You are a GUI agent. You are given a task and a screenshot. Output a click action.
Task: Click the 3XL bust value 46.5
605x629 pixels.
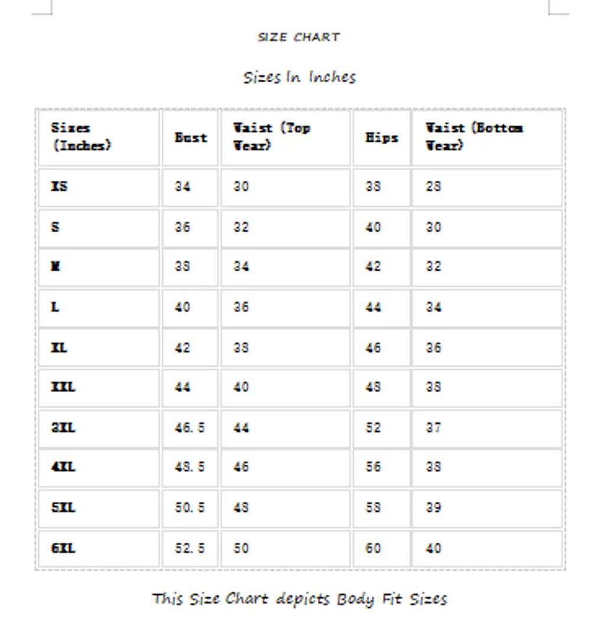(x=190, y=428)
